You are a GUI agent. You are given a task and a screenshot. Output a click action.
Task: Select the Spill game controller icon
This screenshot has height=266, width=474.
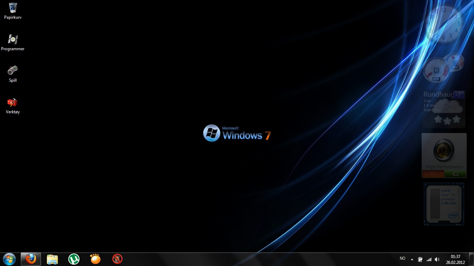(13, 74)
